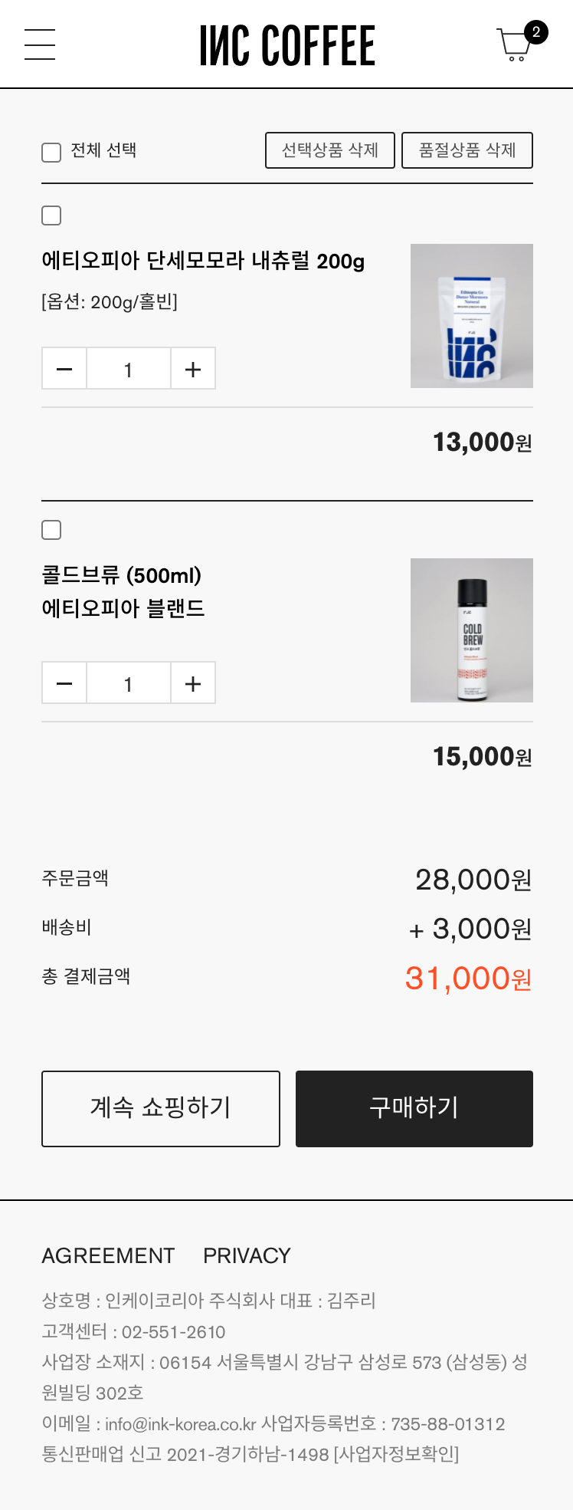This screenshot has width=573, height=1510.
Task: Open the shopping cart icon
Action: pos(515,44)
